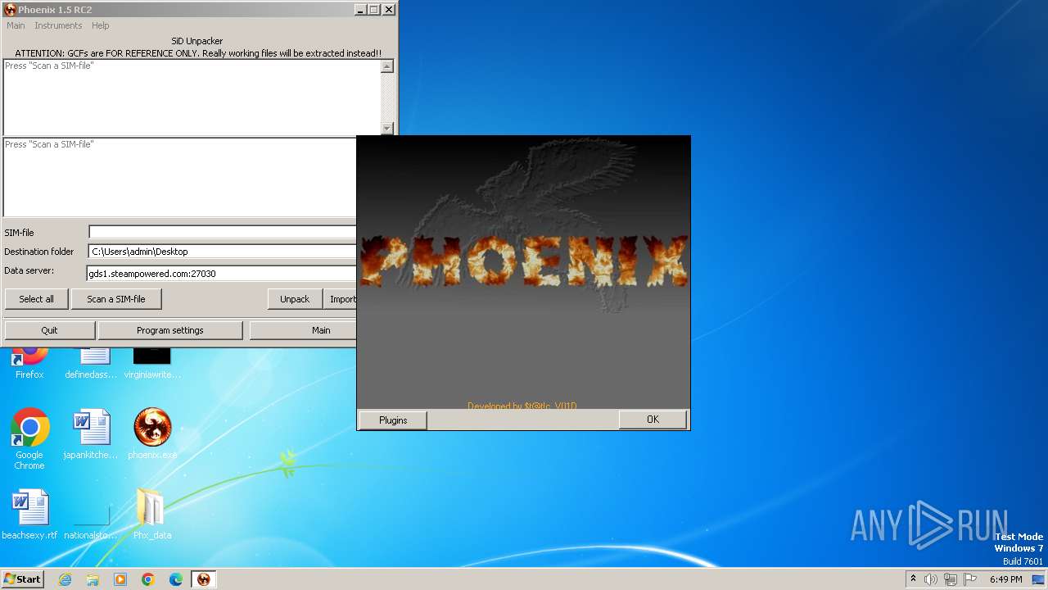Open Internet Explorer from the taskbar
The width and height of the screenshot is (1048, 590).
[x=65, y=579]
